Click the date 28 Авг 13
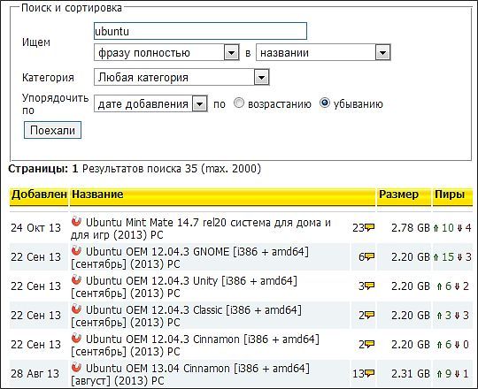This screenshot has width=478, height=389. tap(35, 373)
